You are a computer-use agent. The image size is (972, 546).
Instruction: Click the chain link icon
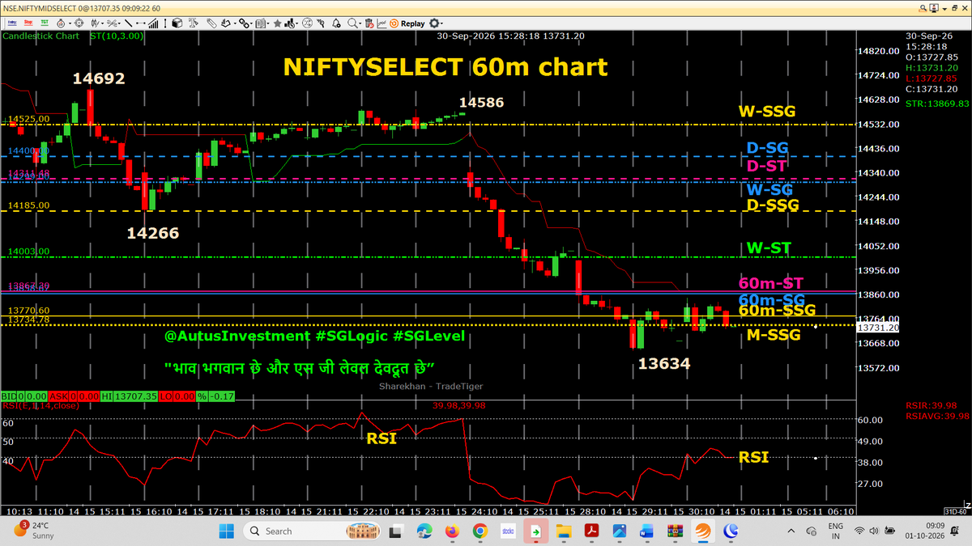(243, 23)
